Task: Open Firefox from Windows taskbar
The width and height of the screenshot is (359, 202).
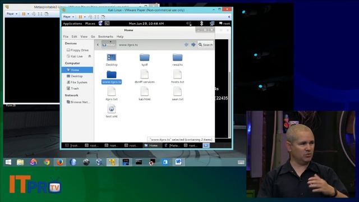Action: click(60, 162)
